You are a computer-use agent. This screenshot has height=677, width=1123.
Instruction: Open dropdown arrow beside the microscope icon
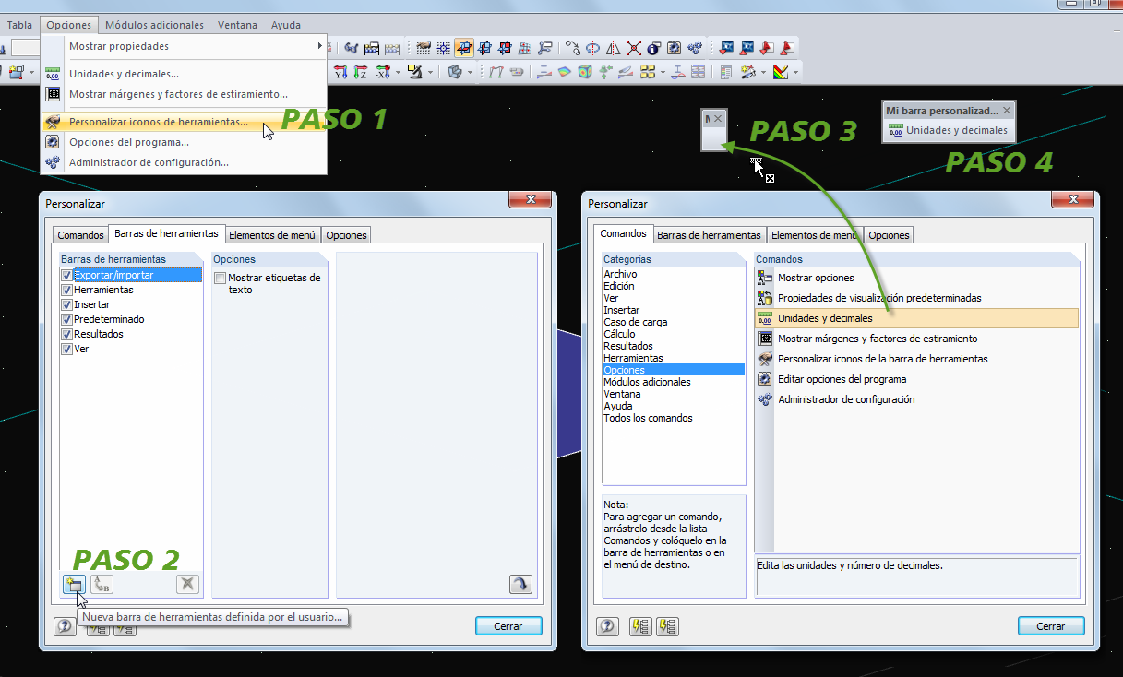click(x=430, y=72)
